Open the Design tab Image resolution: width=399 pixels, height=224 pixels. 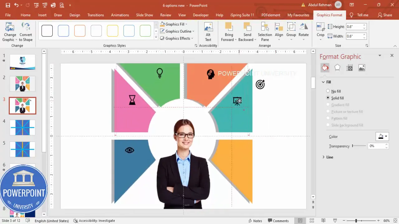[75, 15]
